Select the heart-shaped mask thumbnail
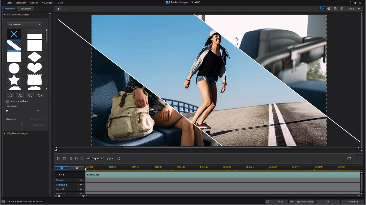366x205 pixels. (35, 68)
